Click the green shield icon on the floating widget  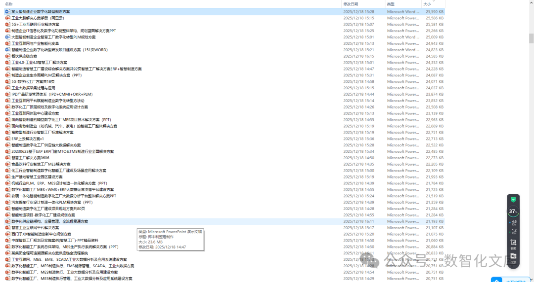(513, 200)
